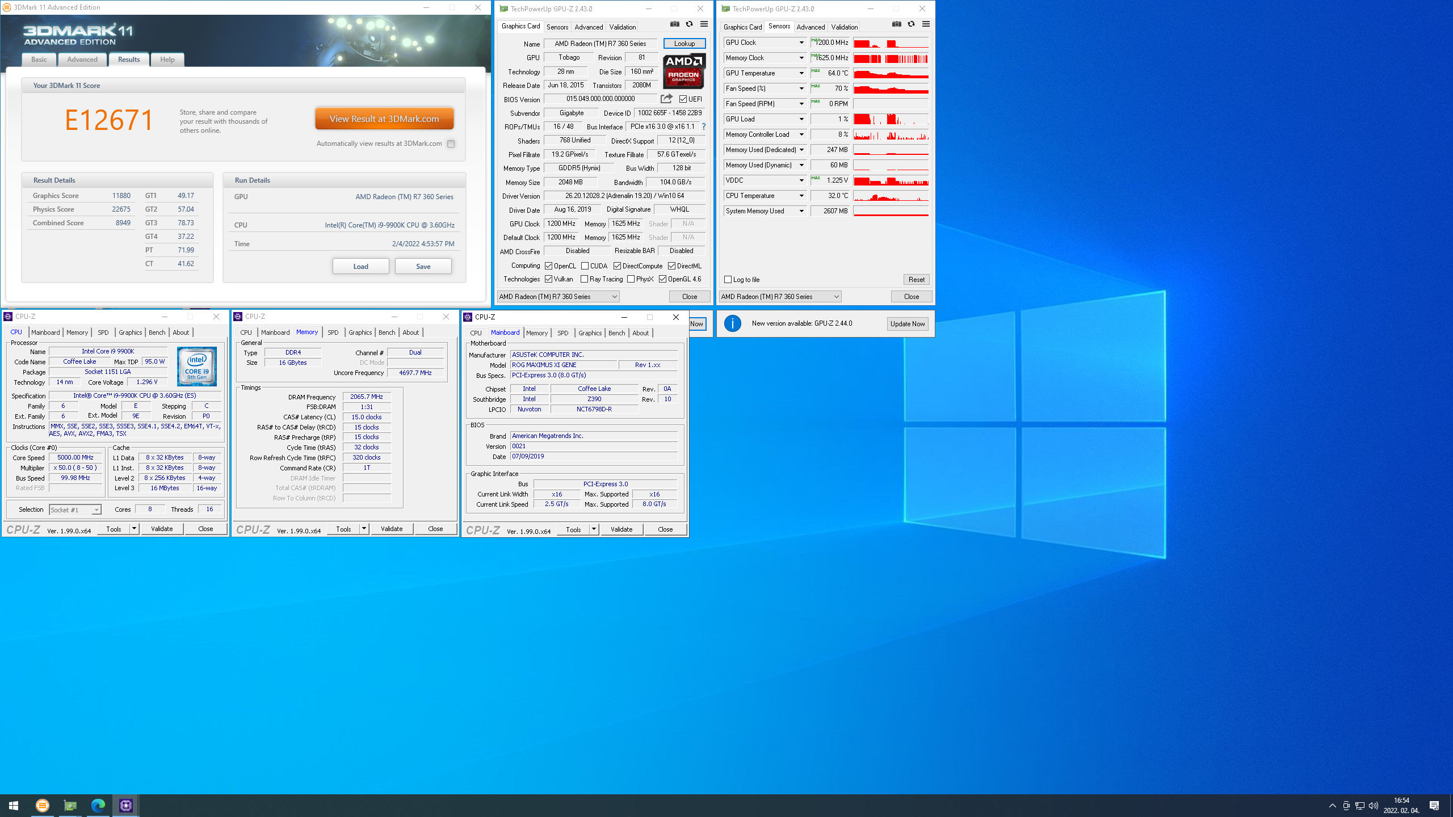This screenshot has width=1453, height=817.
Task: Click Load button in Run Details
Action: coord(360,266)
